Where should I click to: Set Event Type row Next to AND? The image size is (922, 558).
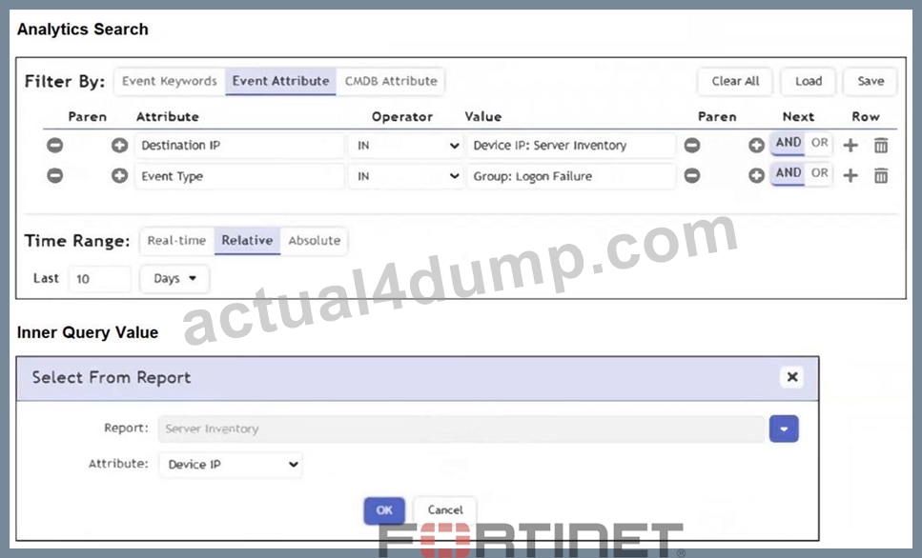[788, 173]
